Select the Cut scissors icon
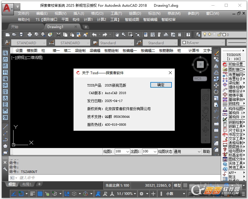 point(59,35)
